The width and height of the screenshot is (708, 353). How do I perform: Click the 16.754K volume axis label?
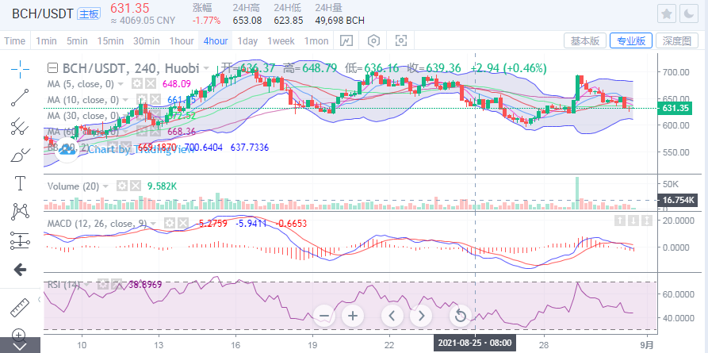pyautogui.click(x=677, y=200)
